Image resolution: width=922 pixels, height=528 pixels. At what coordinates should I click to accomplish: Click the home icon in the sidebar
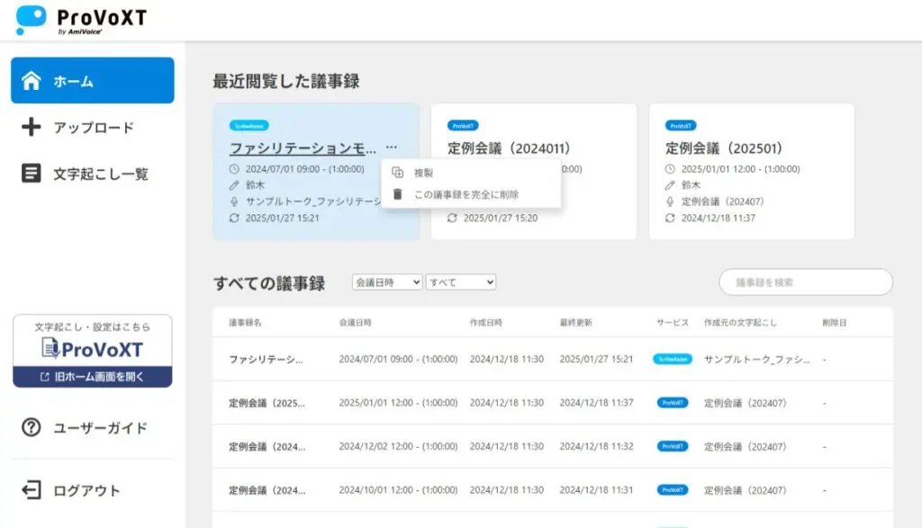32,81
